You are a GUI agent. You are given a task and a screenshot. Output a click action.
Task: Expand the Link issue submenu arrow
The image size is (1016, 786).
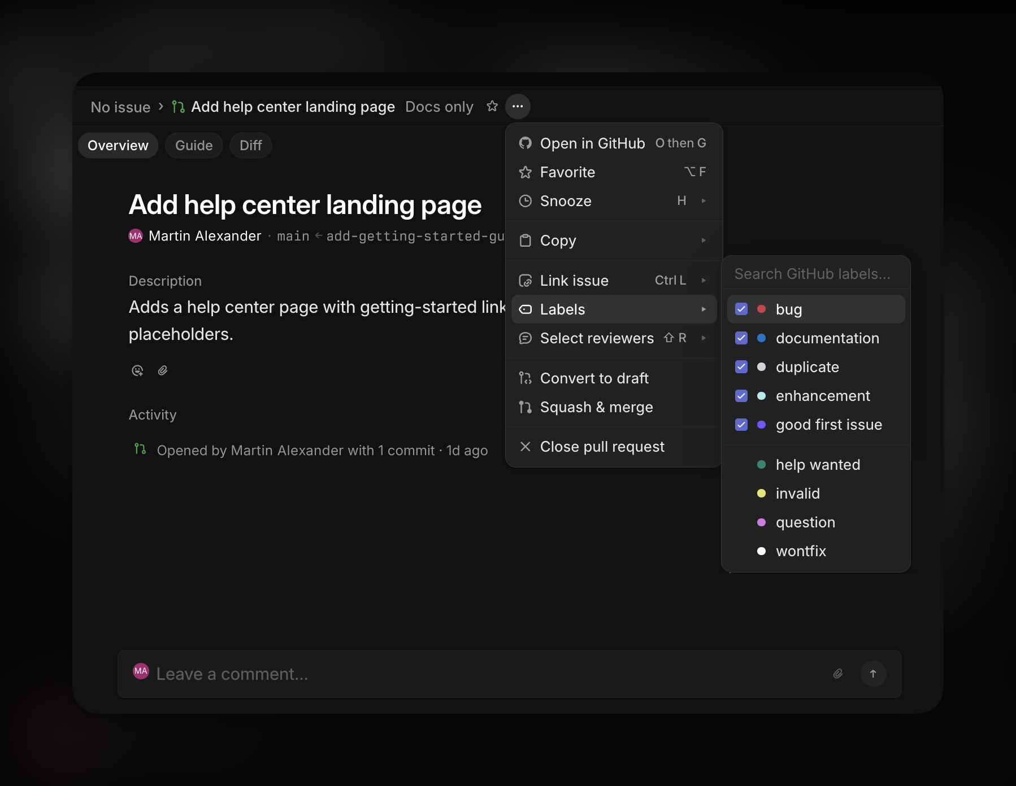pyautogui.click(x=704, y=281)
